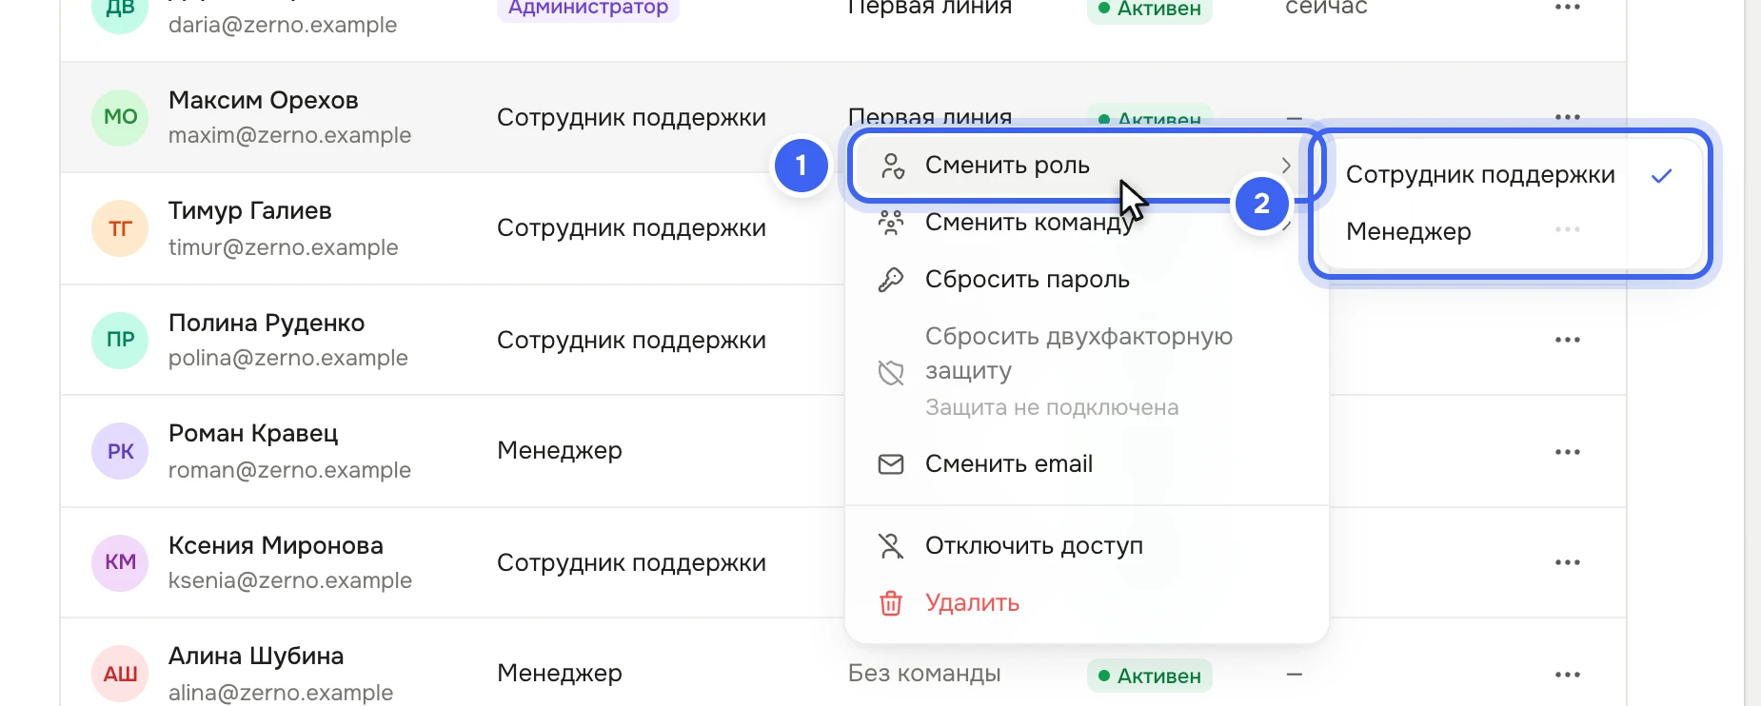Click the trash icon beside «Удалить»

pyautogui.click(x=891, y=603)
